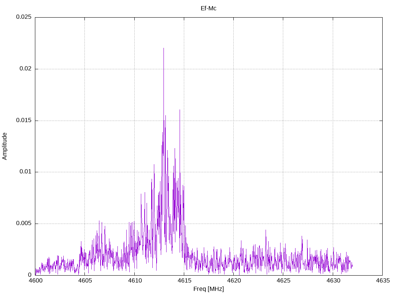Select the 0.025 amplitude tick label

click(23, 18)
